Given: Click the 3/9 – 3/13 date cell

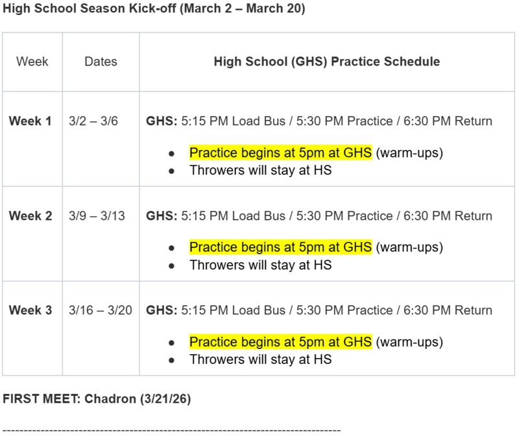Looking at the screenshot, I should (x=97, y=216).
